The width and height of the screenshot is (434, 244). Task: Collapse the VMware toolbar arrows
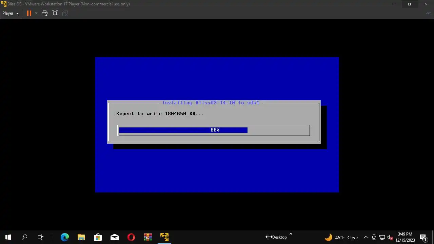coord(429,13)
